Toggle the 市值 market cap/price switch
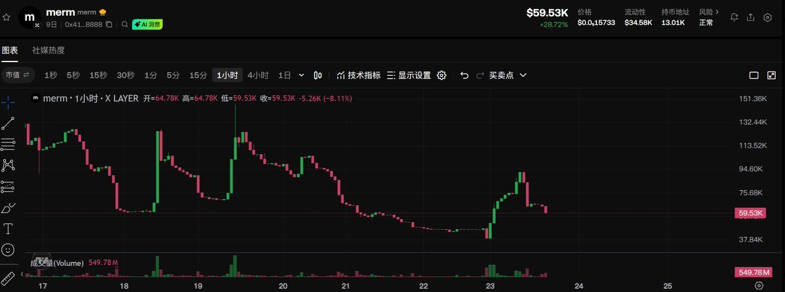The image size is (785, 292). [18, 75]
